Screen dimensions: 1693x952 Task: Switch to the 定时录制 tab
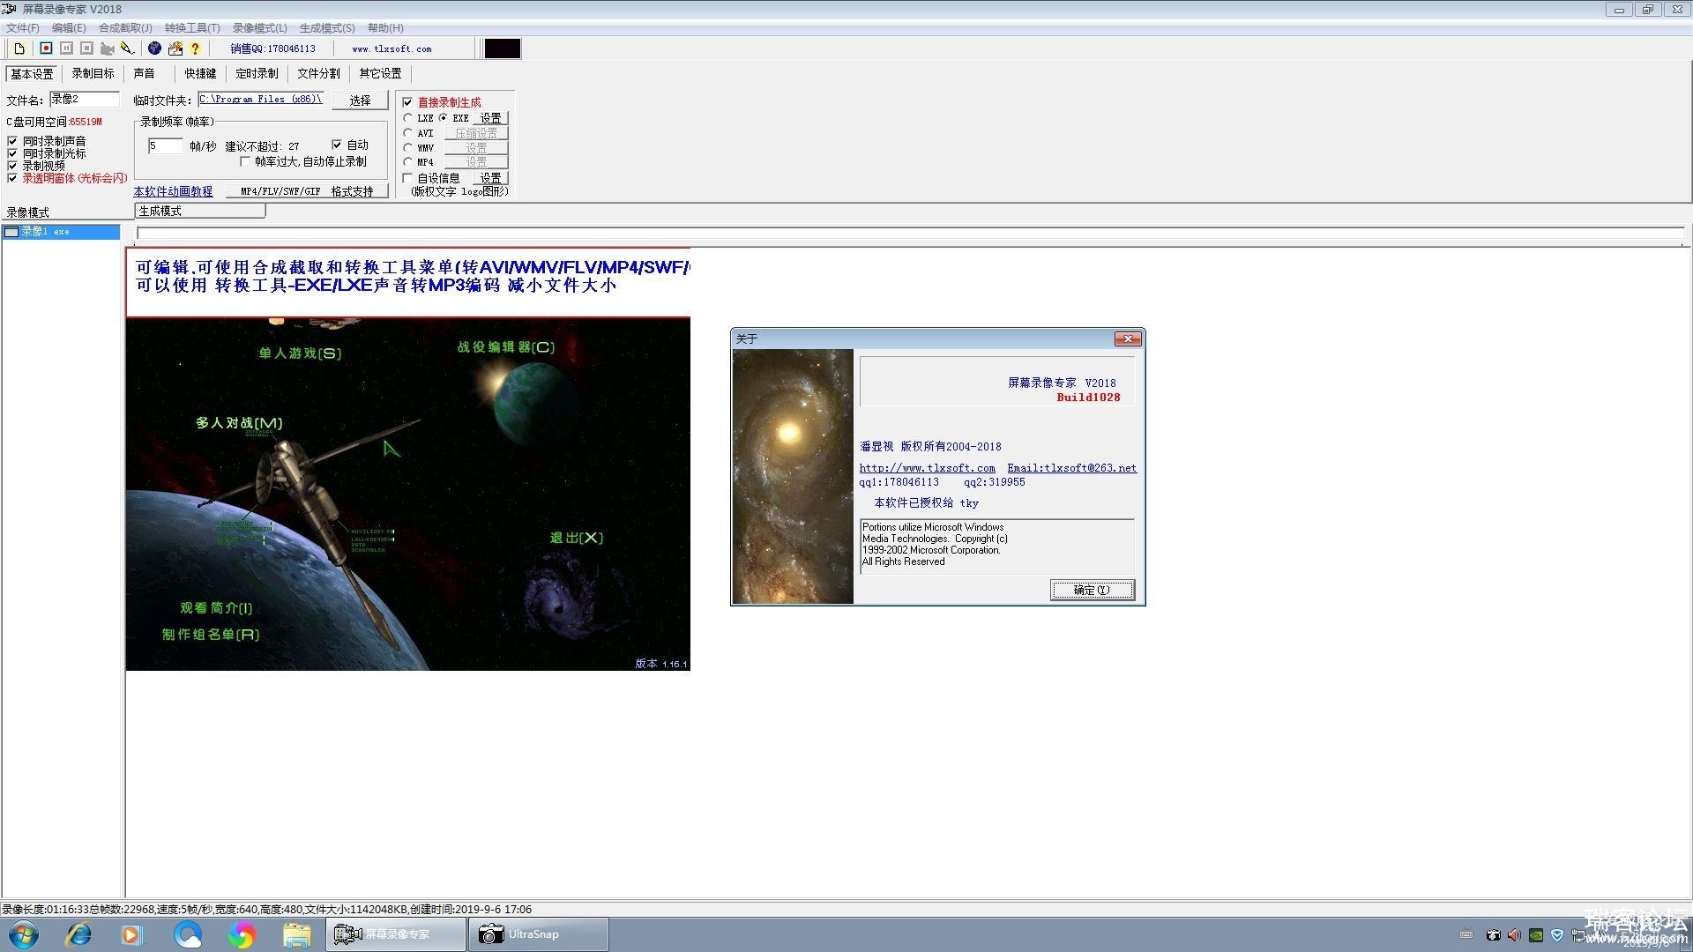tap(257, 74)
